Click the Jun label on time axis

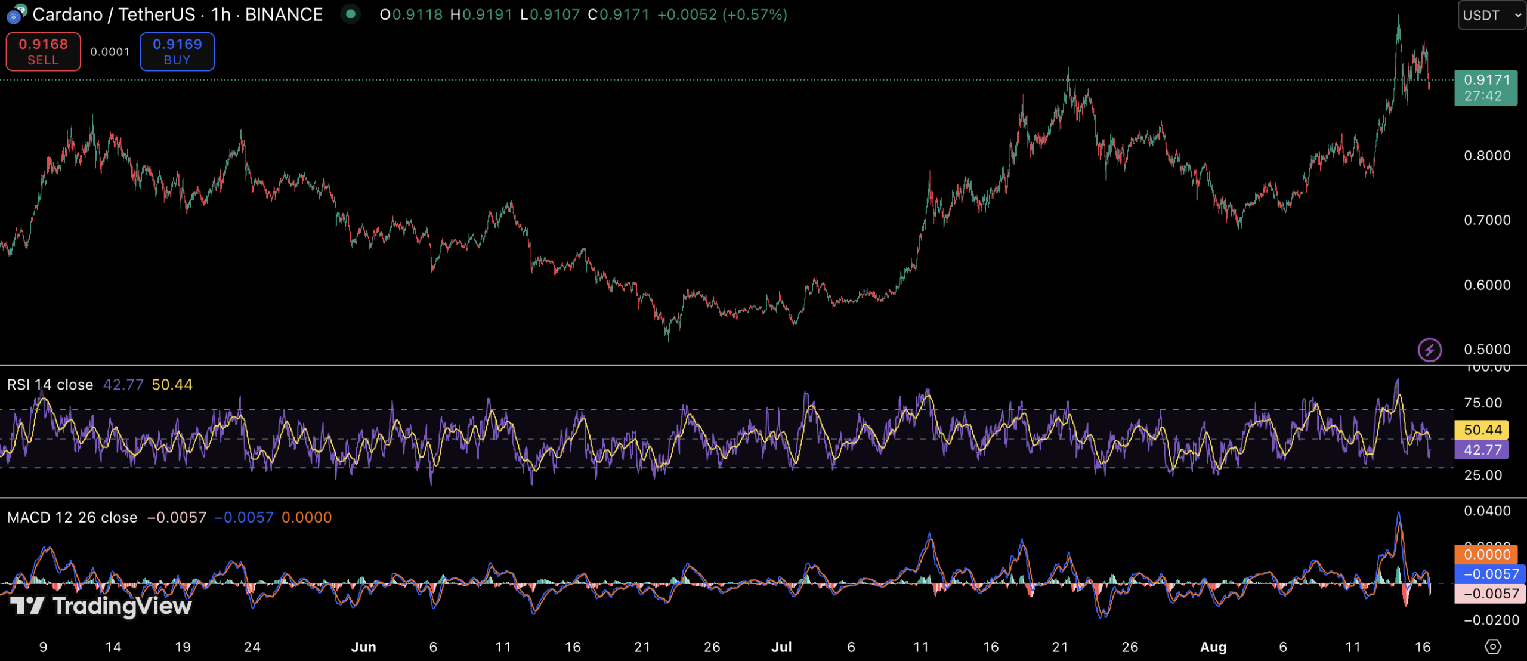click(363, 647)
